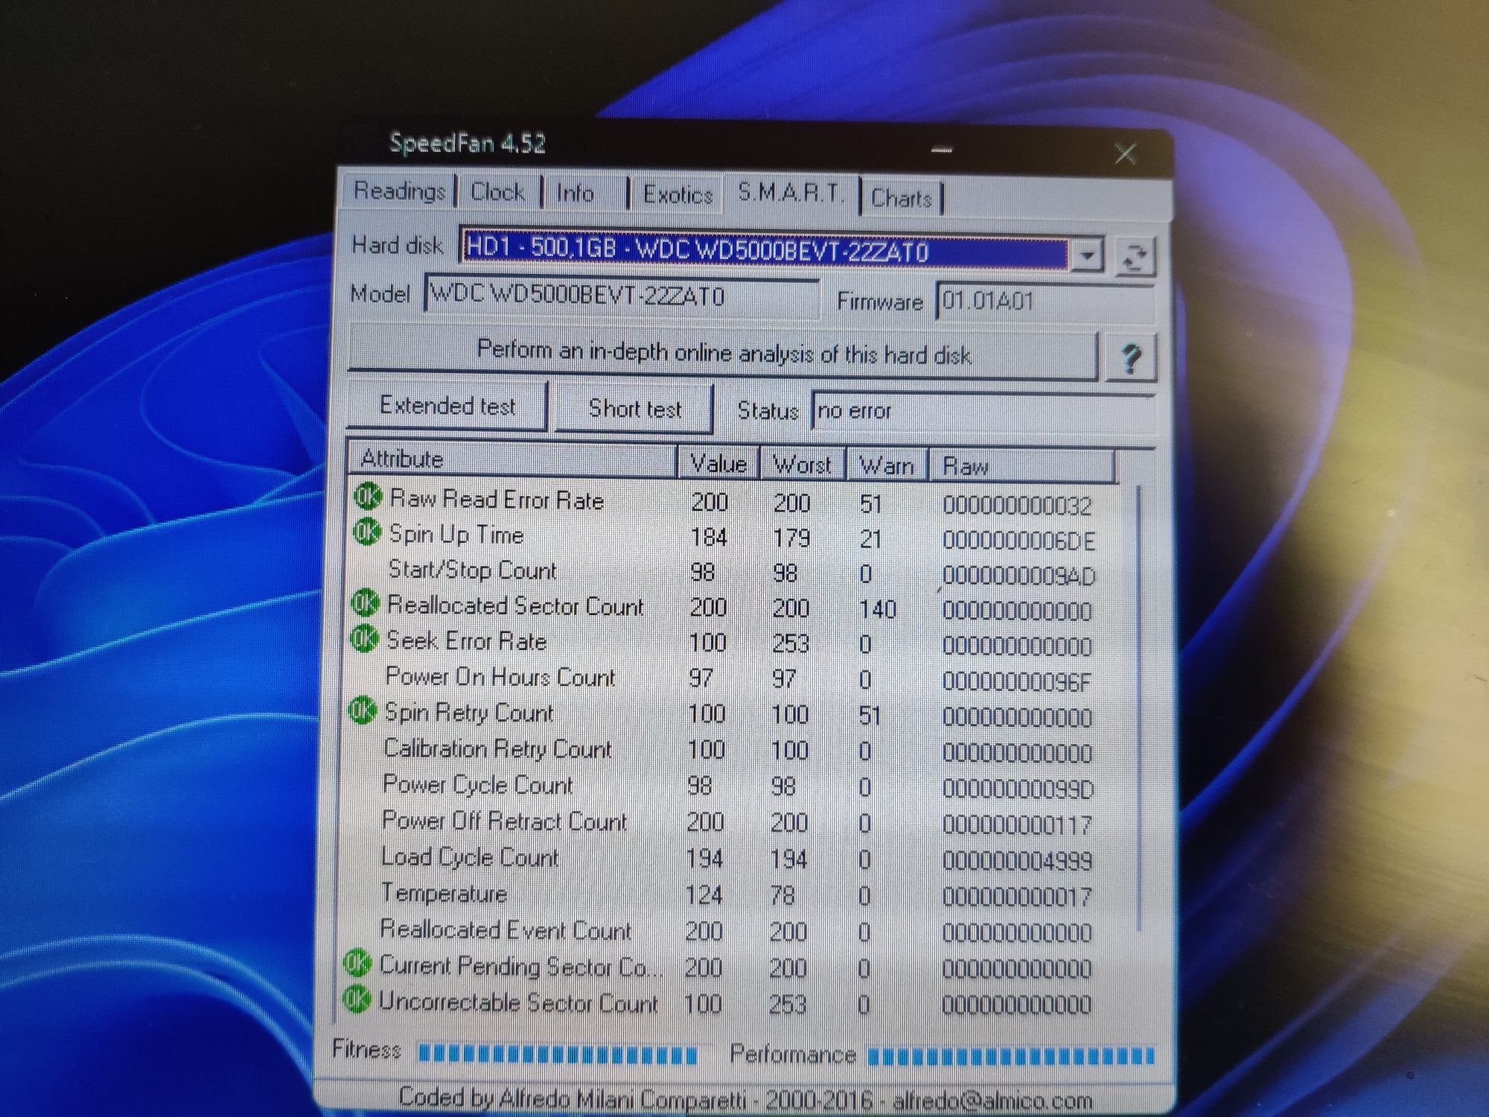The width and height of the screenshot is (1489, 1117).
Task: Click Temperature value 124
Action: [x=704, y=894]
